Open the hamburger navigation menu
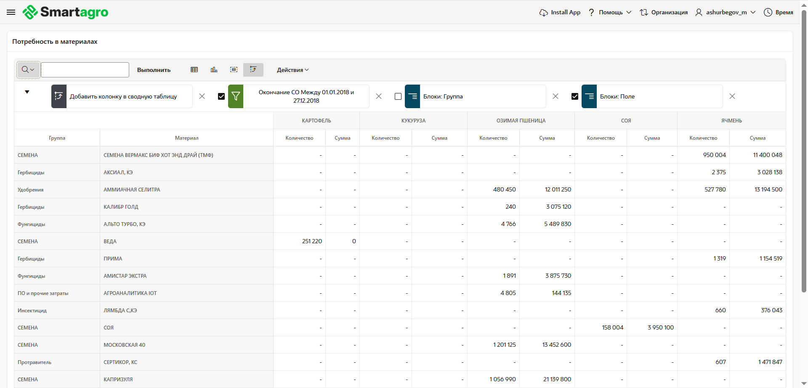 [11, 12]
